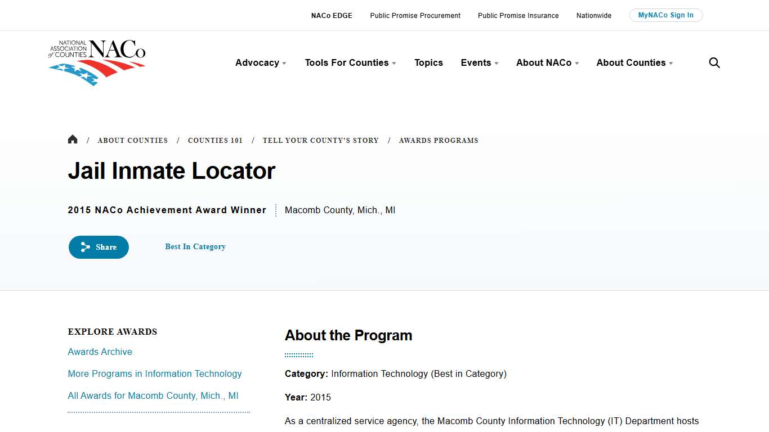Image resolution: width=769 pixels, height=432 pixels.
Task: Navigate to ABOUT COUNTIES breadcrumb
Action: point(133,140)
